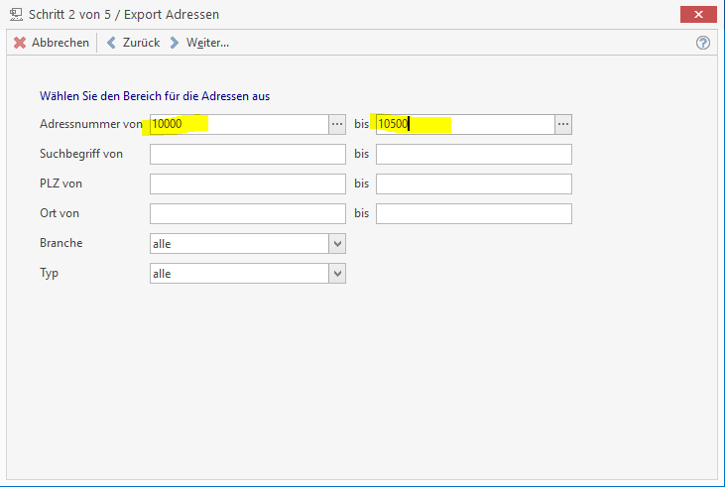Viewport: 726px width, 488px height.
Task: Focus the Suchbegriff von input field
Action: 248,154
